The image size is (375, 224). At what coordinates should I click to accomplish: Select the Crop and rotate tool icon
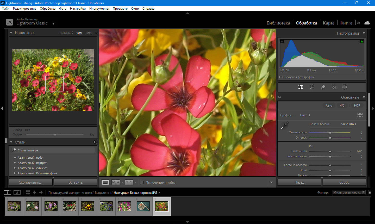pyautogui.click(x=312, y=87)
